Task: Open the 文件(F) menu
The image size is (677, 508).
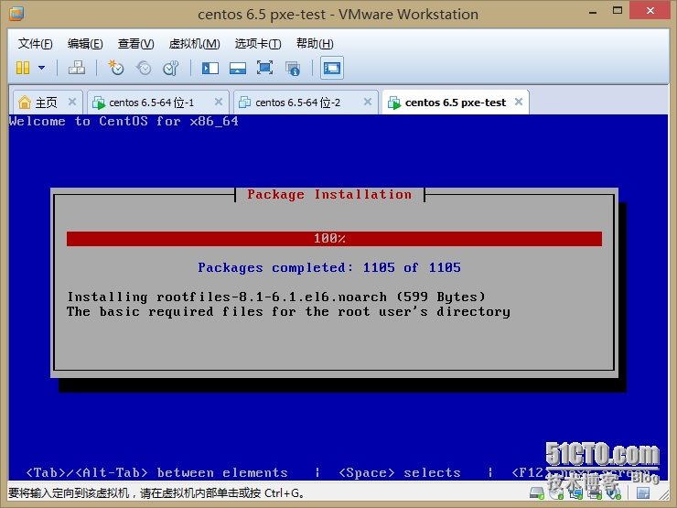Action: coord(35,44)
